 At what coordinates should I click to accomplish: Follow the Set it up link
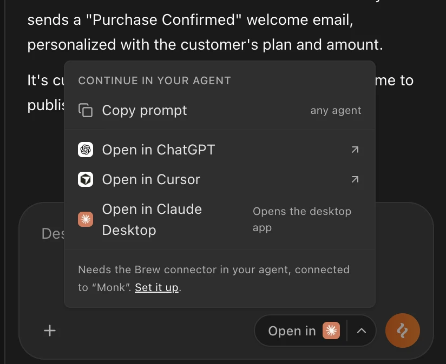tap(156, 287)
